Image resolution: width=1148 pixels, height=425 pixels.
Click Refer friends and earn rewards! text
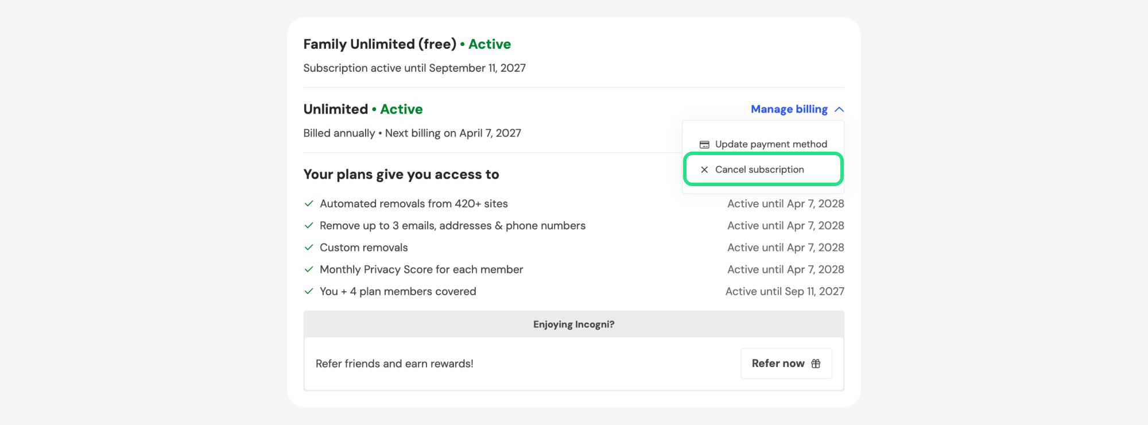394,364
